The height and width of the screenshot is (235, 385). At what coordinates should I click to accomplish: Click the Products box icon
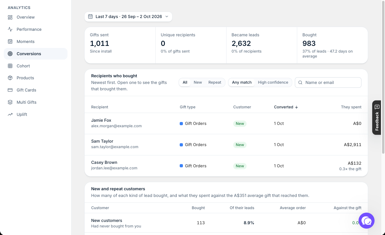click(x=10, y=78)
